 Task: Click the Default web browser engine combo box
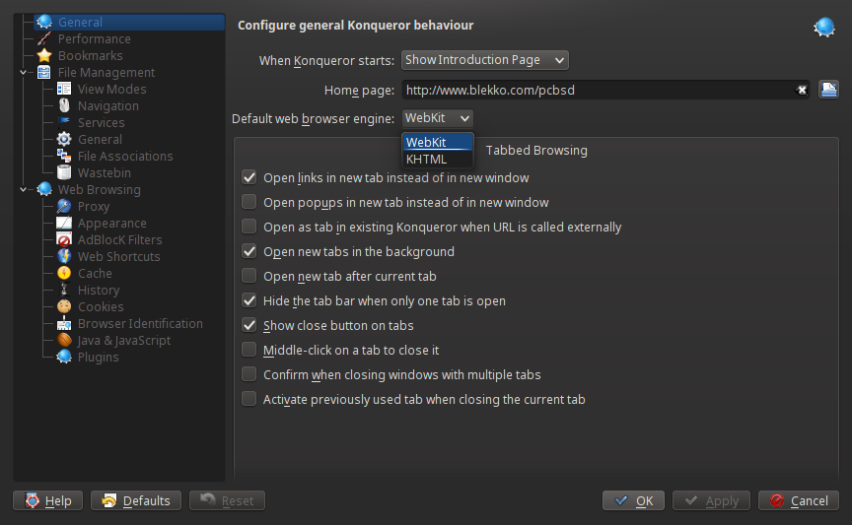[x=438, y=118]
